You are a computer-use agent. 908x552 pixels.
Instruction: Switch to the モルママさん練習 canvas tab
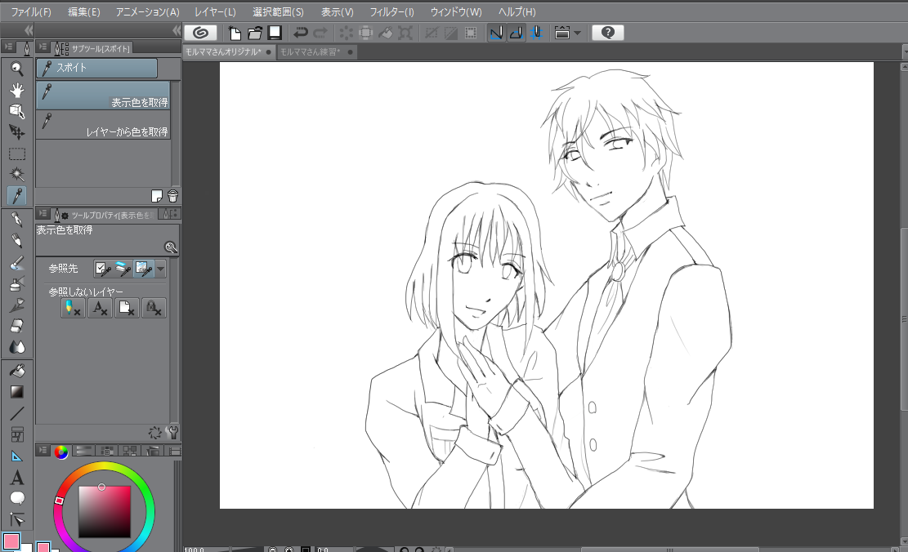pyautogui.click(x=316, y=52)
